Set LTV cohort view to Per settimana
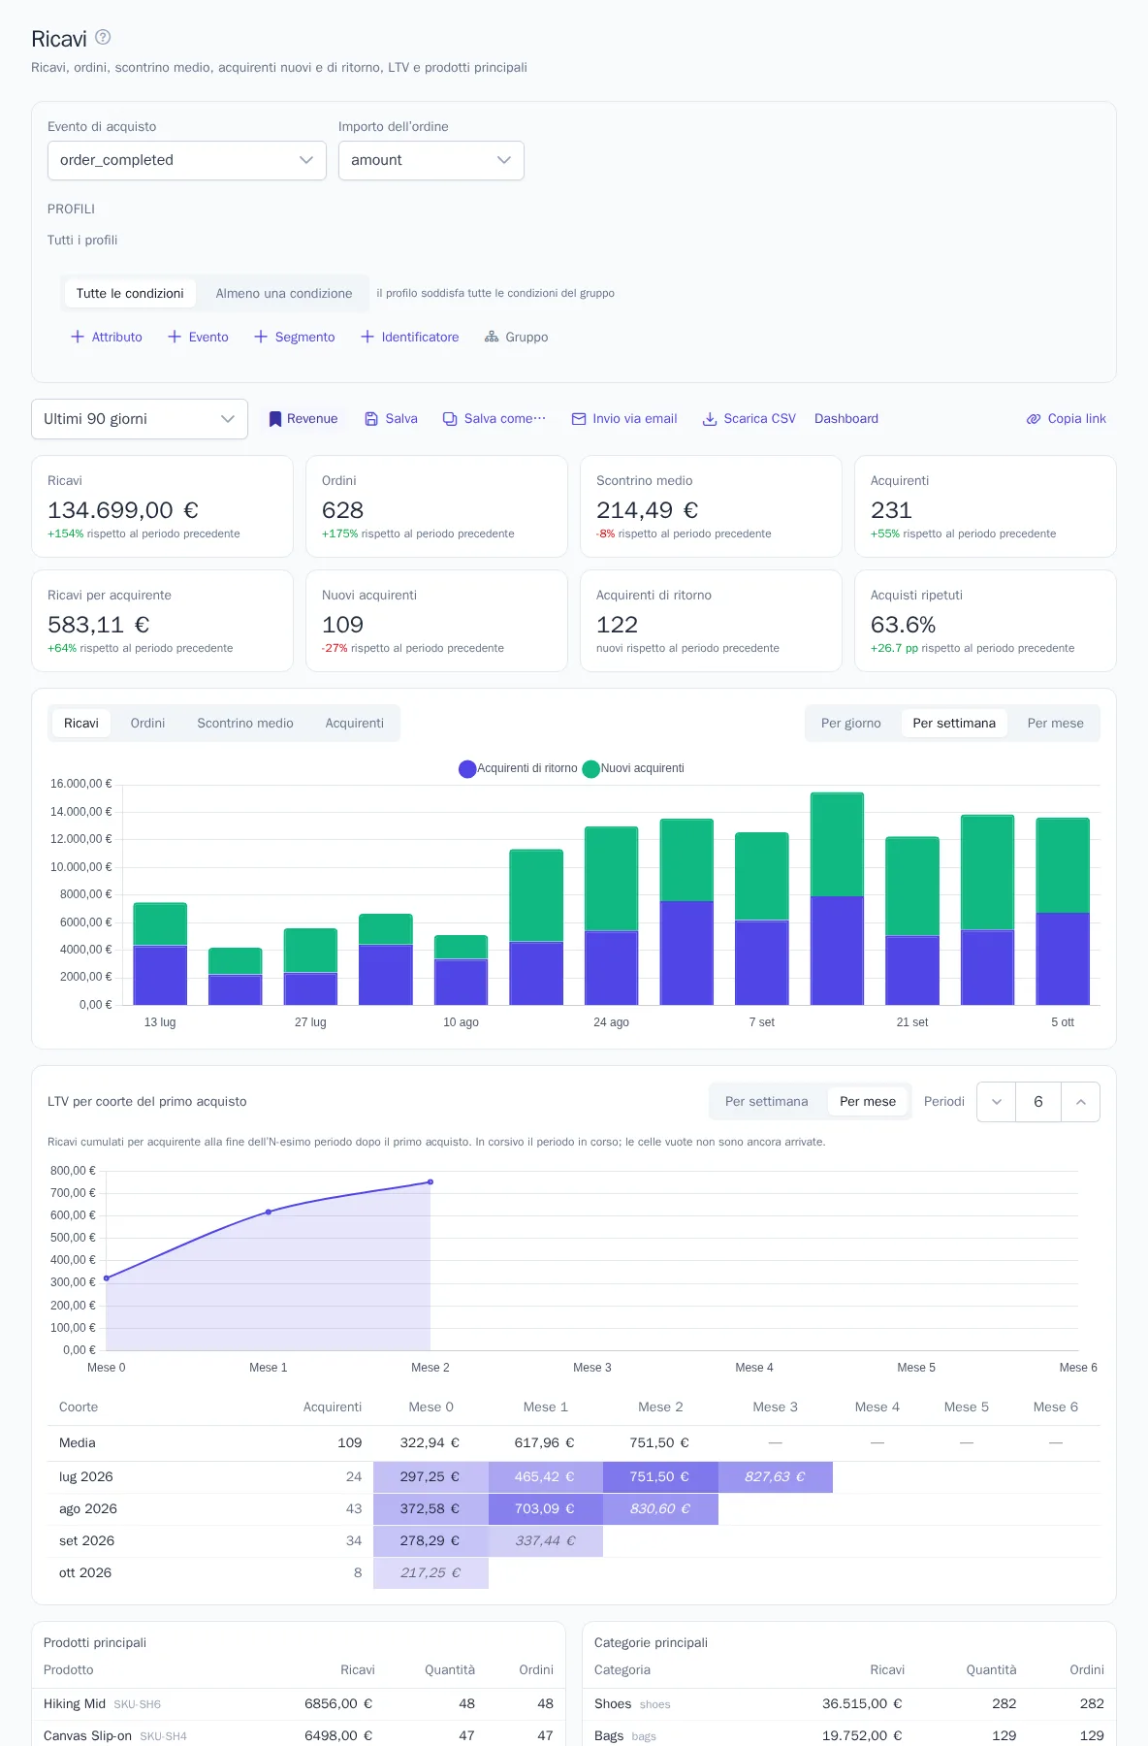This screenshot has width=1148, height=1746. pyautogui.click(x=767, y=1102)
